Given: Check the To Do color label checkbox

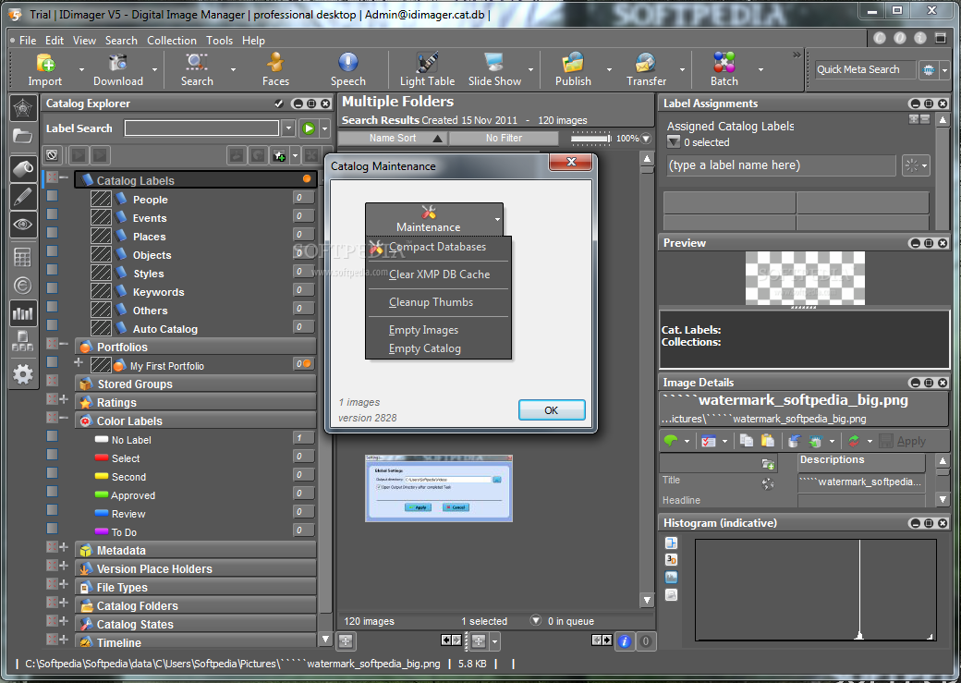Looking at the screenshot, I should click(53, 528).
